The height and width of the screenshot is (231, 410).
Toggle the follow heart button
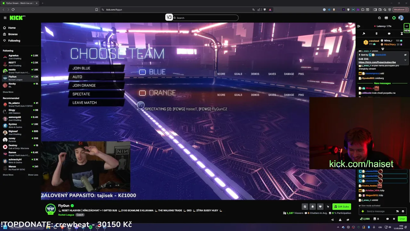320,207
